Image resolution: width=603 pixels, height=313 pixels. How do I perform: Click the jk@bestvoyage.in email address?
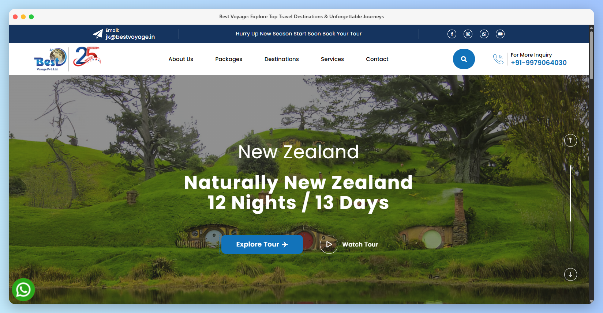tap(130, 37)
